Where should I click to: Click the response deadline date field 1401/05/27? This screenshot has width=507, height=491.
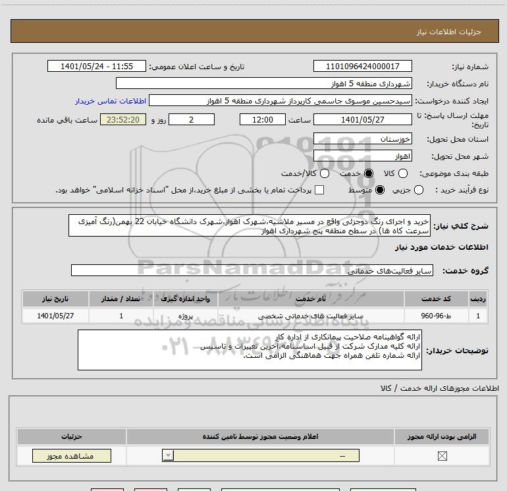[362, 119]
